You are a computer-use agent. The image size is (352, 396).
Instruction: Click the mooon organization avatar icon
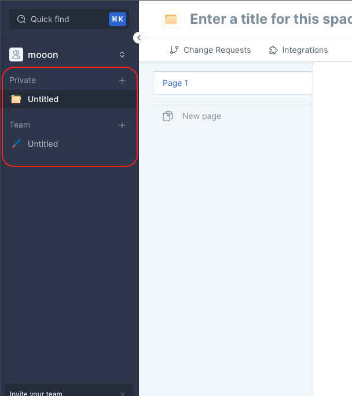(16, 55)
